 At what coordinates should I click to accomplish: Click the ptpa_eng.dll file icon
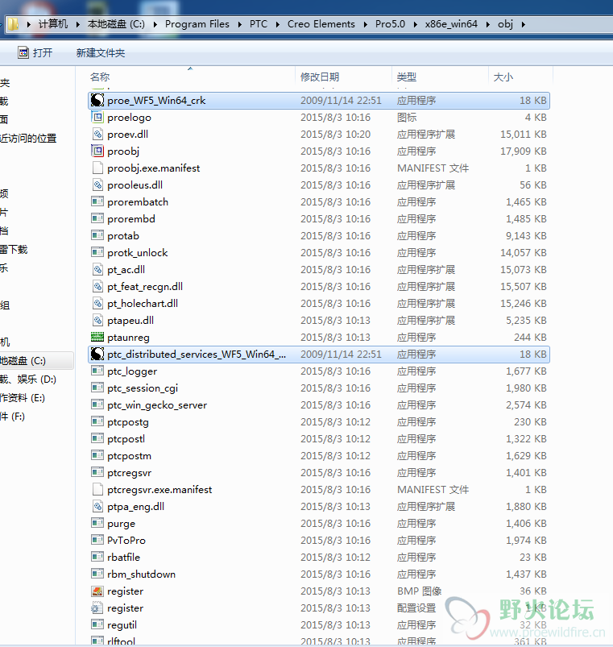97,506
